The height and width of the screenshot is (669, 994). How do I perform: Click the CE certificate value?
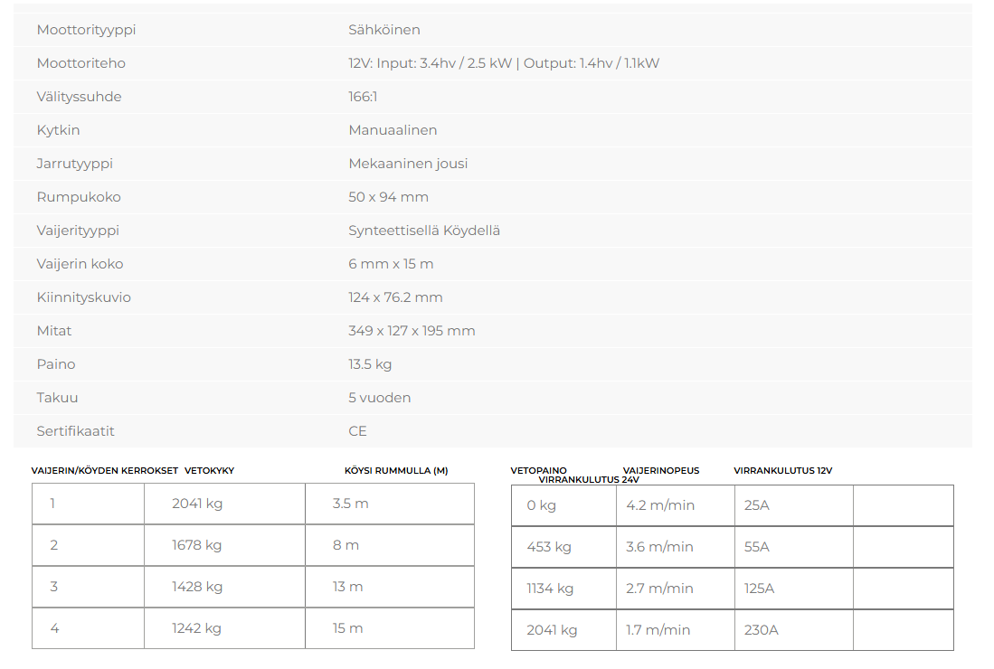pyautogui.click(x=357, y=431)
